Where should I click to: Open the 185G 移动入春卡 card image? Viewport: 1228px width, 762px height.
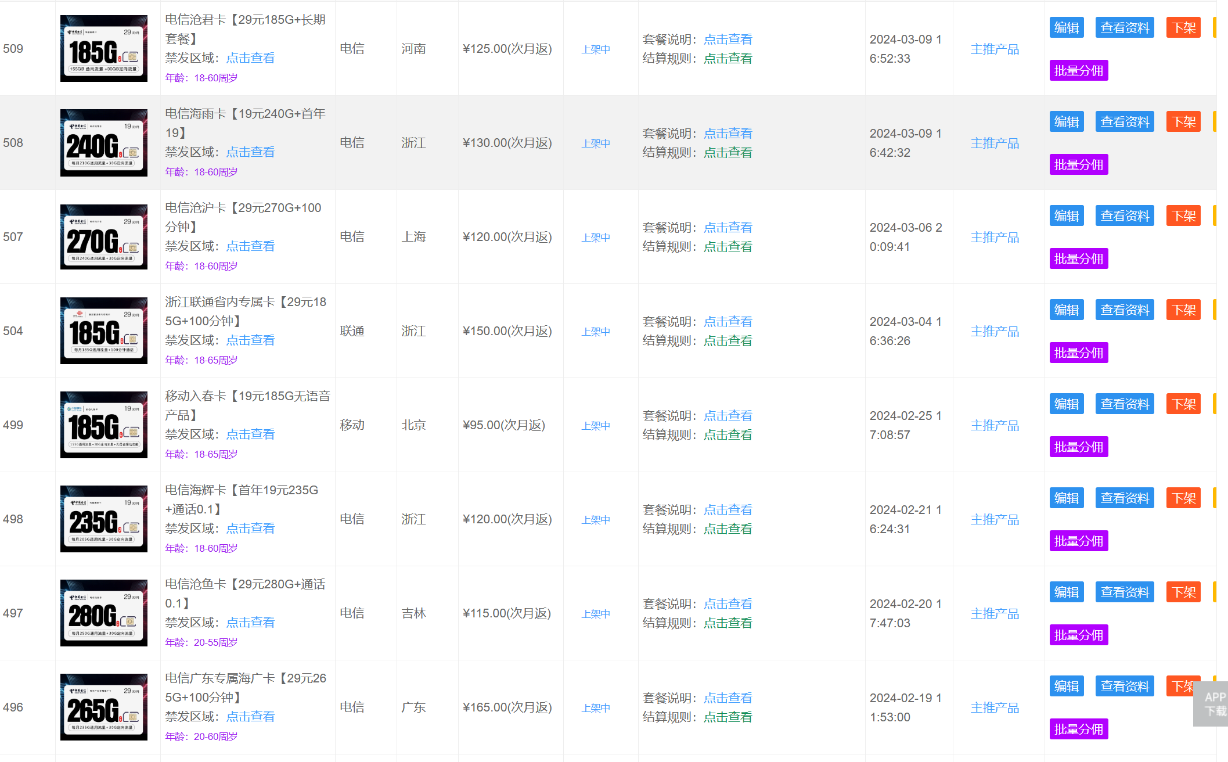tap(103, 425)
